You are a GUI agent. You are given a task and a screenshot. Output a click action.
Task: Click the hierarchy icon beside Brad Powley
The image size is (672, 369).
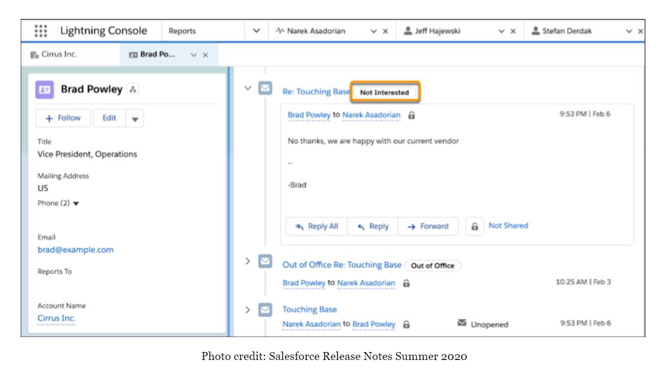[132, 90]
